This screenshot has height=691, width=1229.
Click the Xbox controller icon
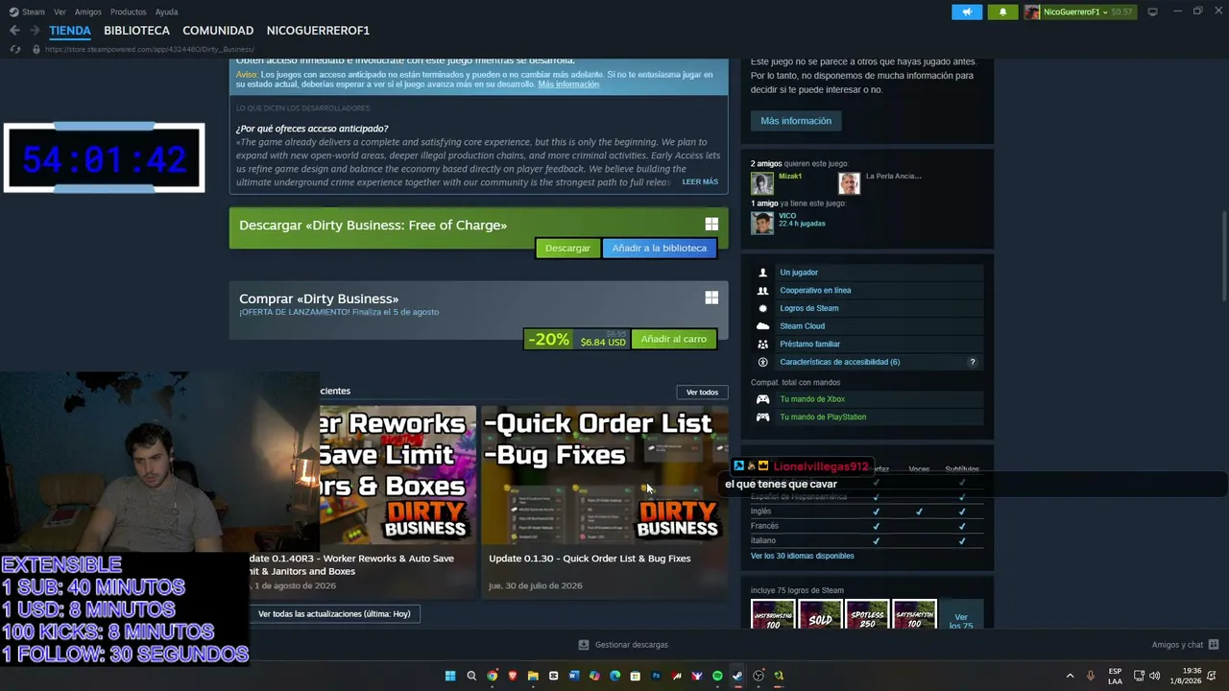pyautogui.click(x=763, y=399)
